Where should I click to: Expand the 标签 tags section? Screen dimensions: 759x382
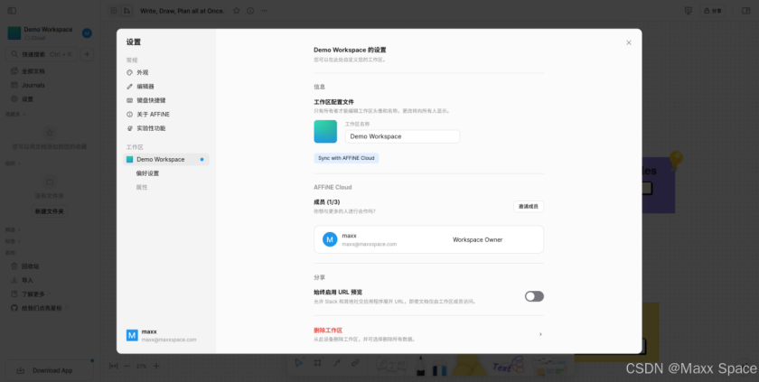13,241
